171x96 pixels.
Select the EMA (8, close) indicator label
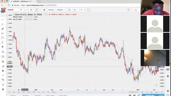coord(18,17)
